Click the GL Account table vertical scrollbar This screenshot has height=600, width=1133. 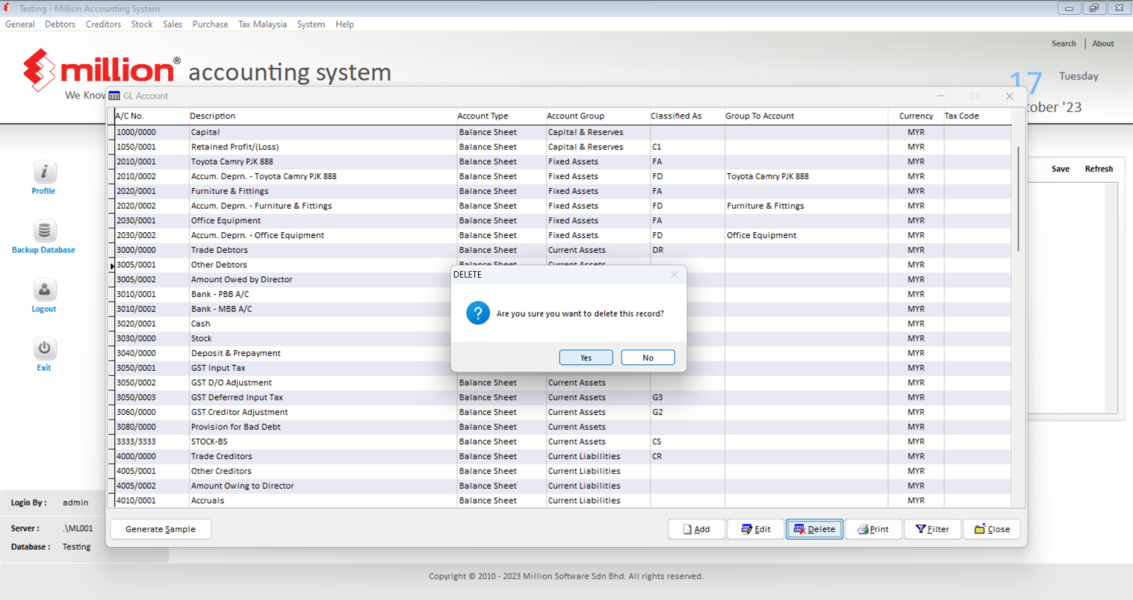pos(1018,199)
